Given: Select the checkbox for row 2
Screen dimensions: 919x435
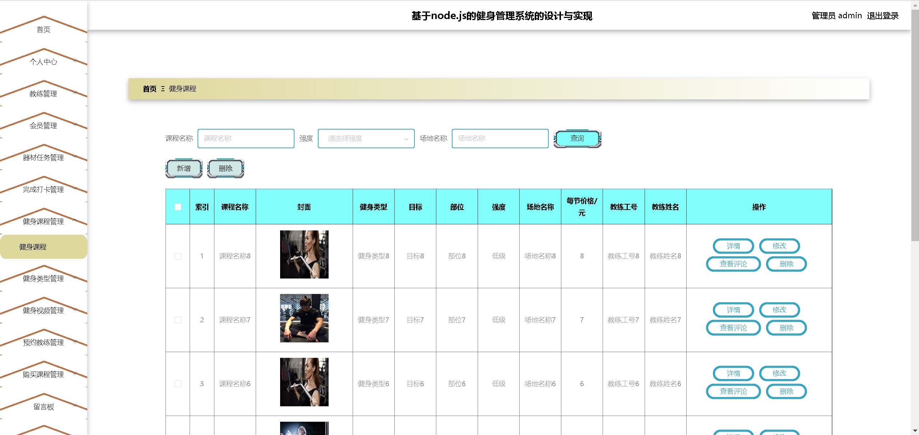Looking at the screenshot, I should click(178, 320).
